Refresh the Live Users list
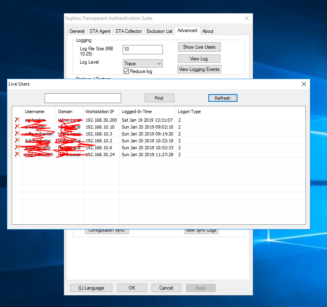 click(x=223, y=98)
